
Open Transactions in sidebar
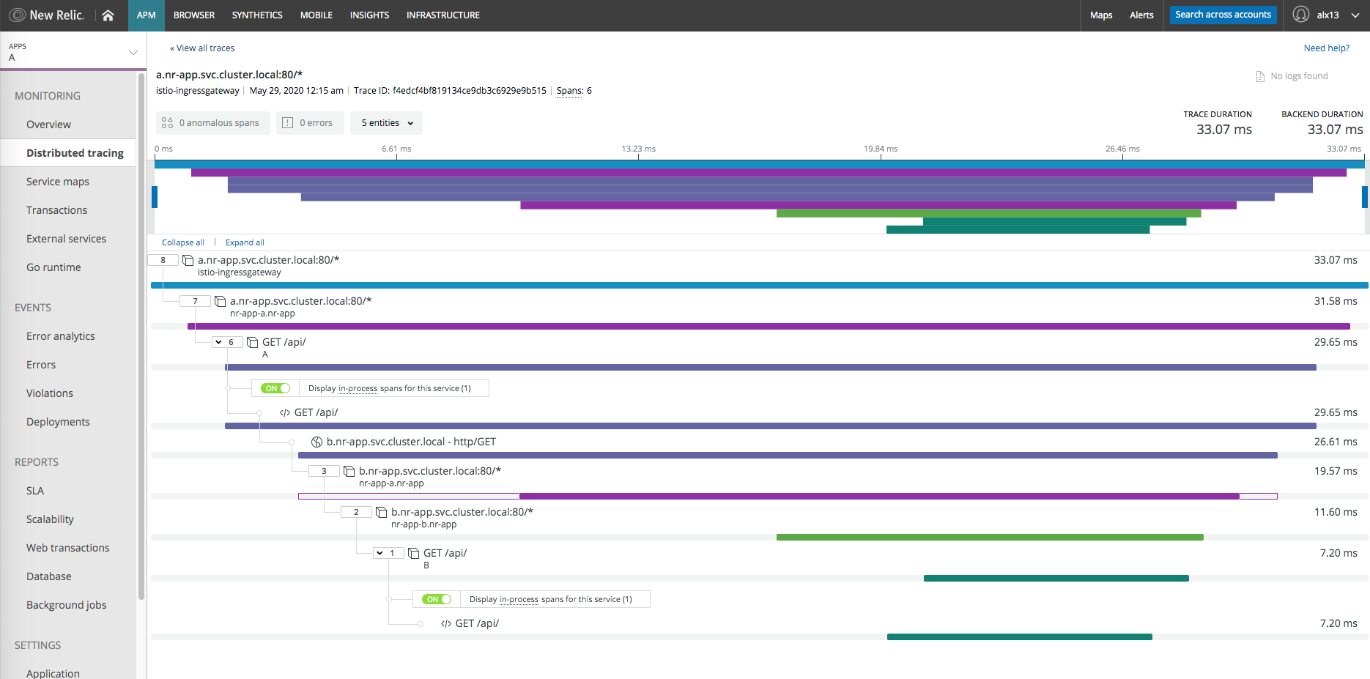[57, 210]
